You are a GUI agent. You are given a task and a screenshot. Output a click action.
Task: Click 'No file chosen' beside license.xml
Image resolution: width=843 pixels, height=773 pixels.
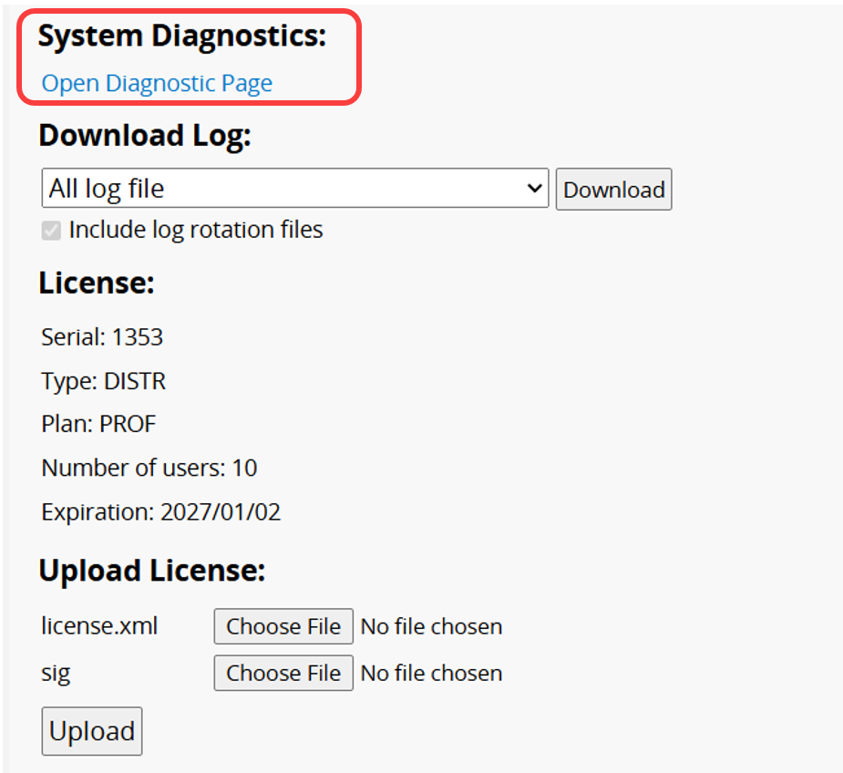(x=431, y=626)
